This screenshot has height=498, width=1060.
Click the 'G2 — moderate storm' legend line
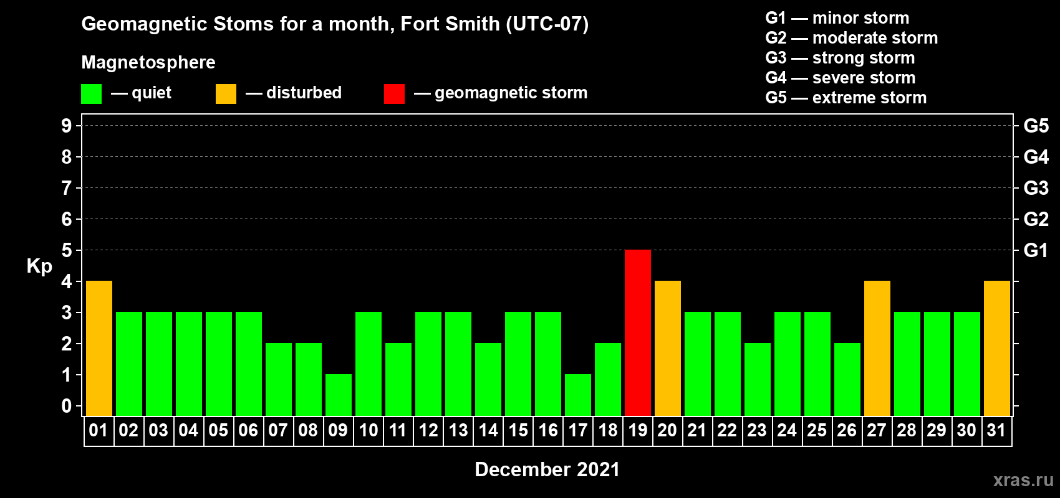(x=852, y=38)
